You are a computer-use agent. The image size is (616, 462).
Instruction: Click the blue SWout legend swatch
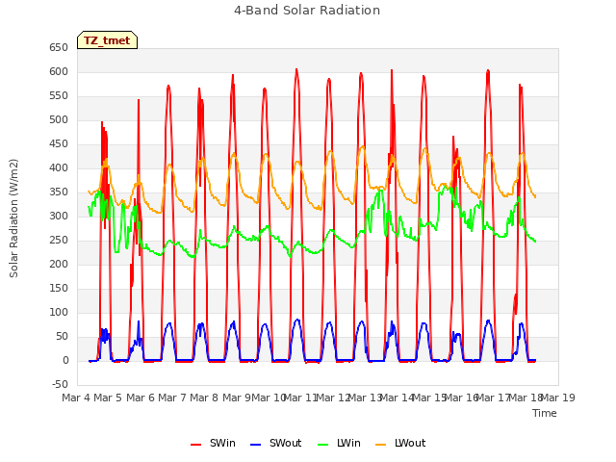pyautogui.click(x=255, y=445)
